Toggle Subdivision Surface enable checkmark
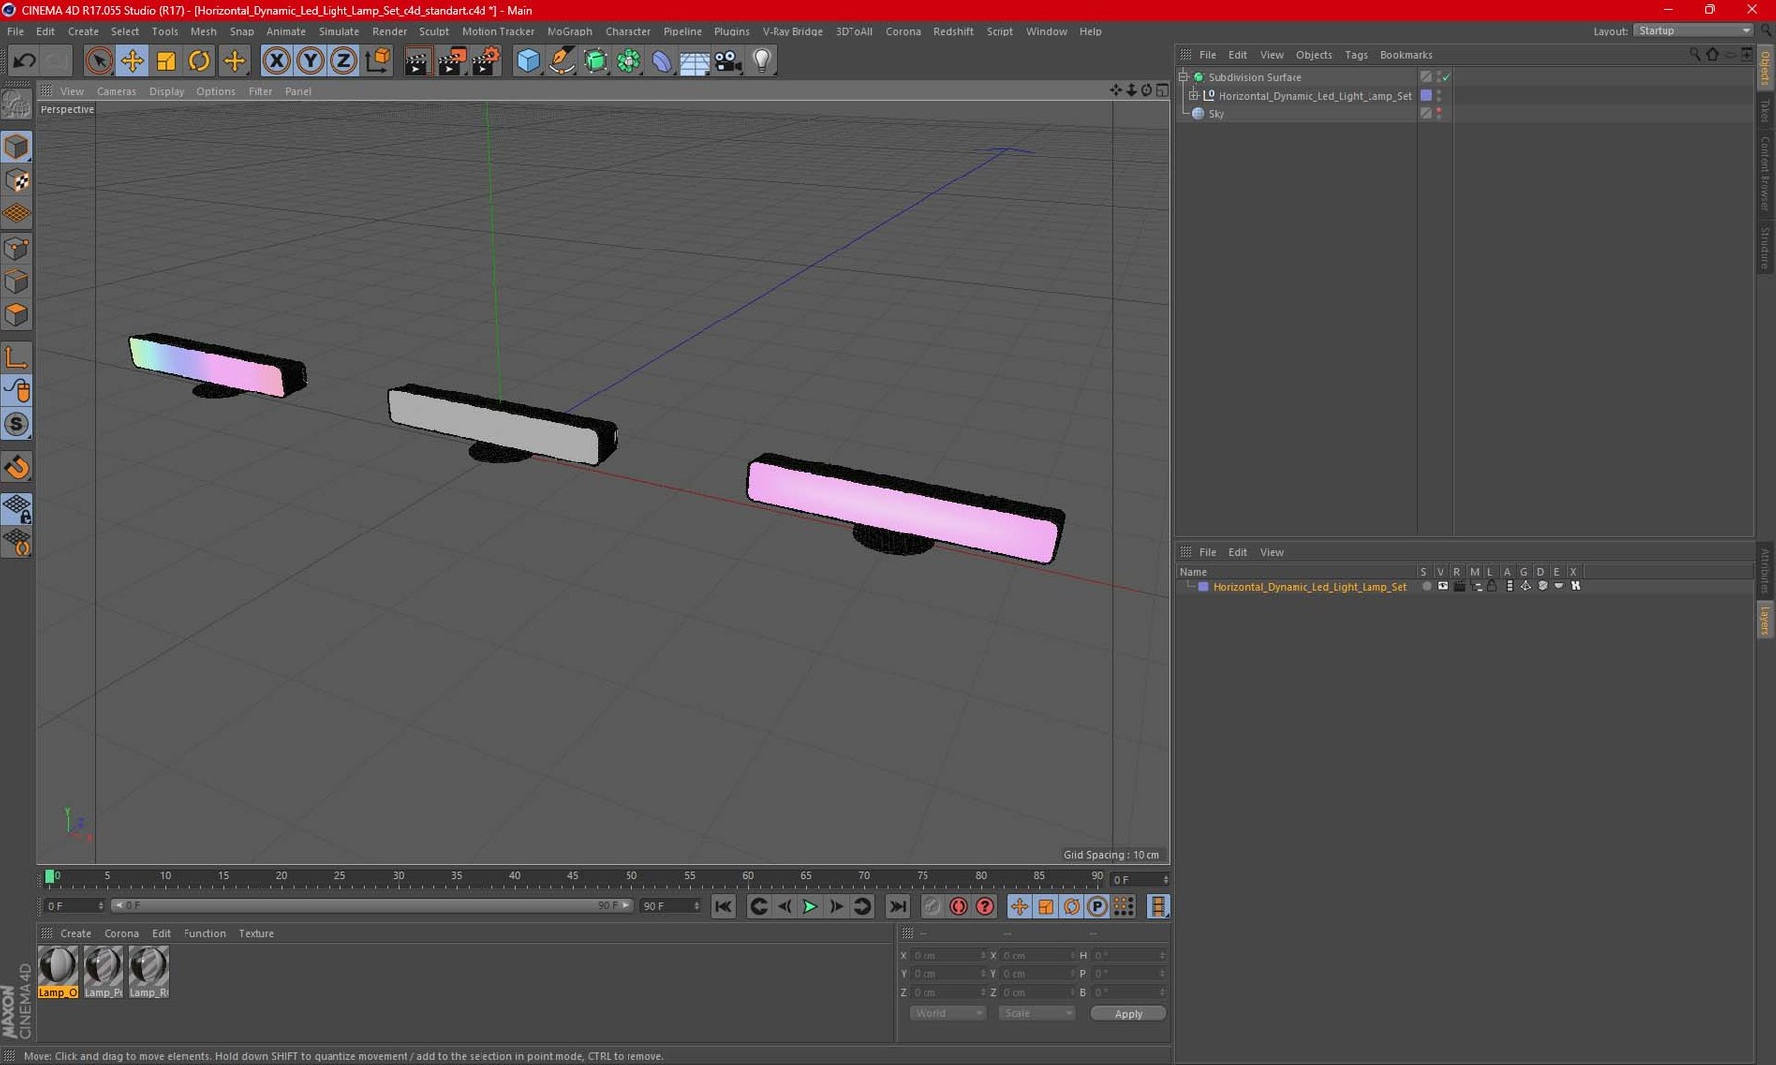Viewport: 1776px width, 1065px height. (x=1446, y=77)
